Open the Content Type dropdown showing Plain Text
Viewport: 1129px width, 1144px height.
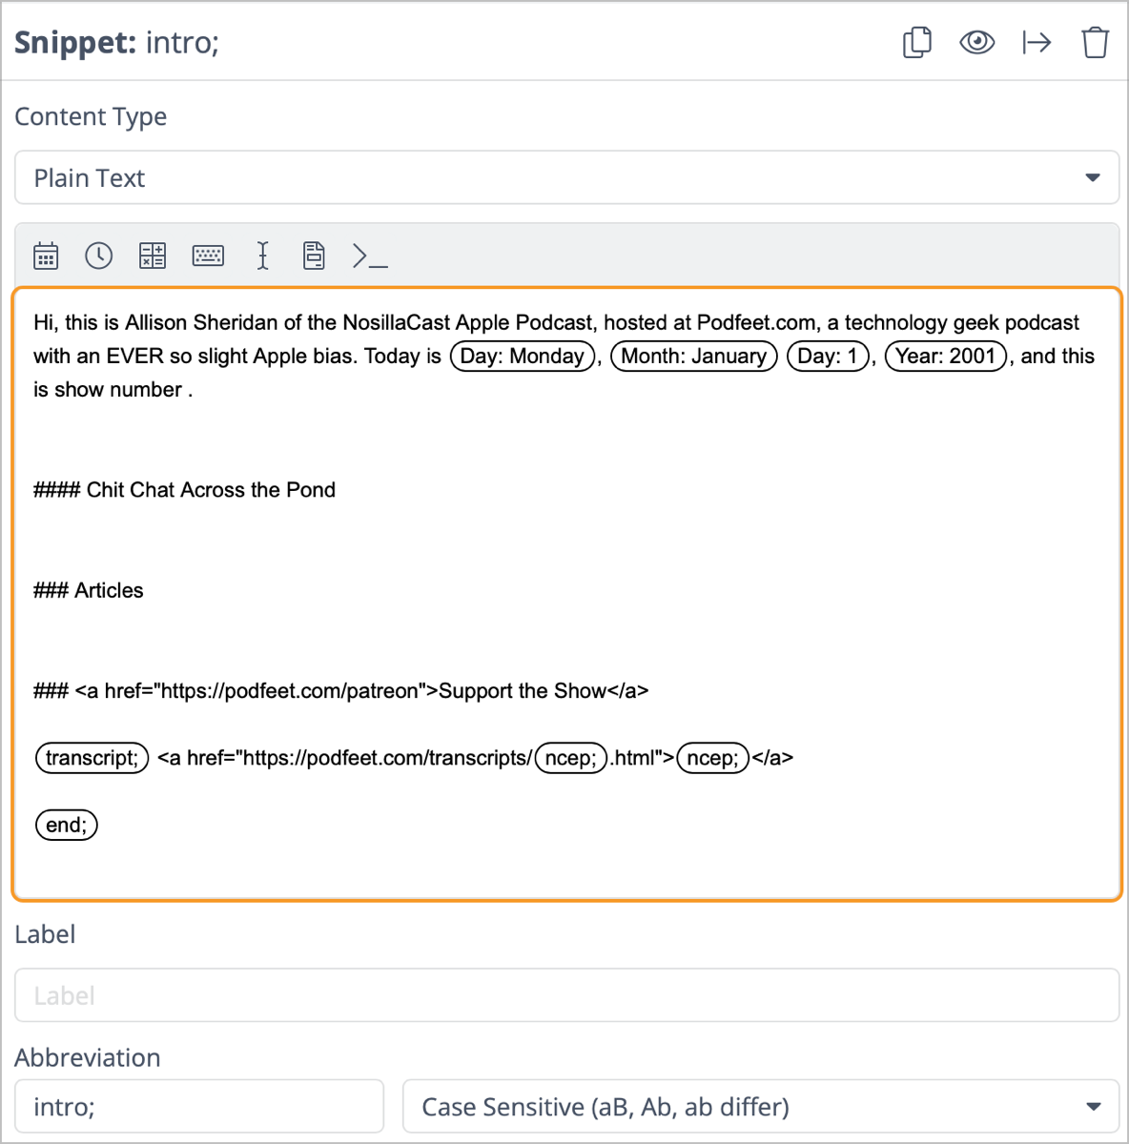[566, 177]
